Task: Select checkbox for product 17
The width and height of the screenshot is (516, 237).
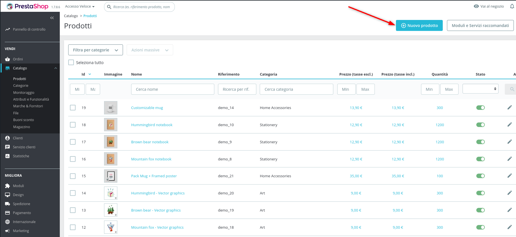Action: point(73,142)
